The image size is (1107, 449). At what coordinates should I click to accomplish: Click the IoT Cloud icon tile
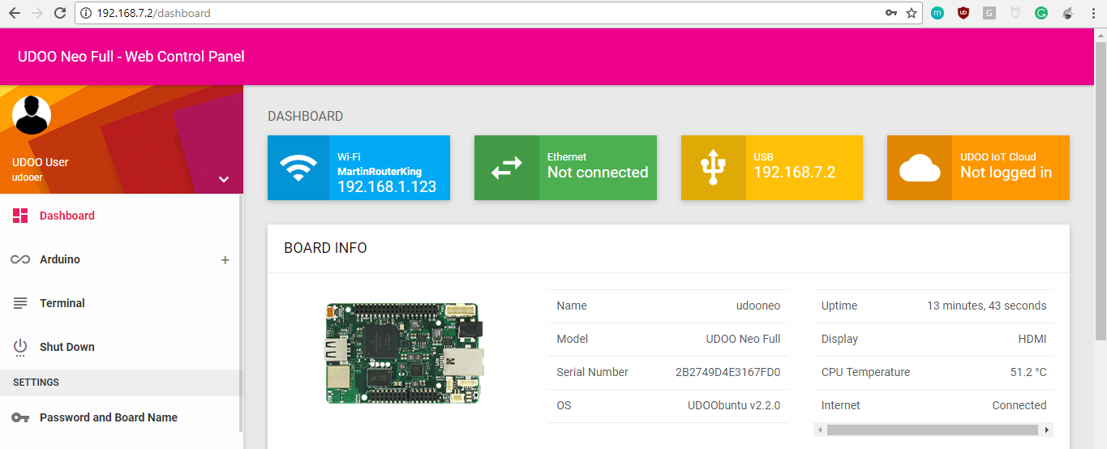[x=920, y=168]
